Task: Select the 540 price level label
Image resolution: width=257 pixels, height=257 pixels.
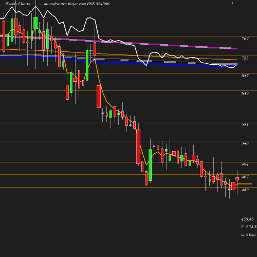Action: (245, 143)
